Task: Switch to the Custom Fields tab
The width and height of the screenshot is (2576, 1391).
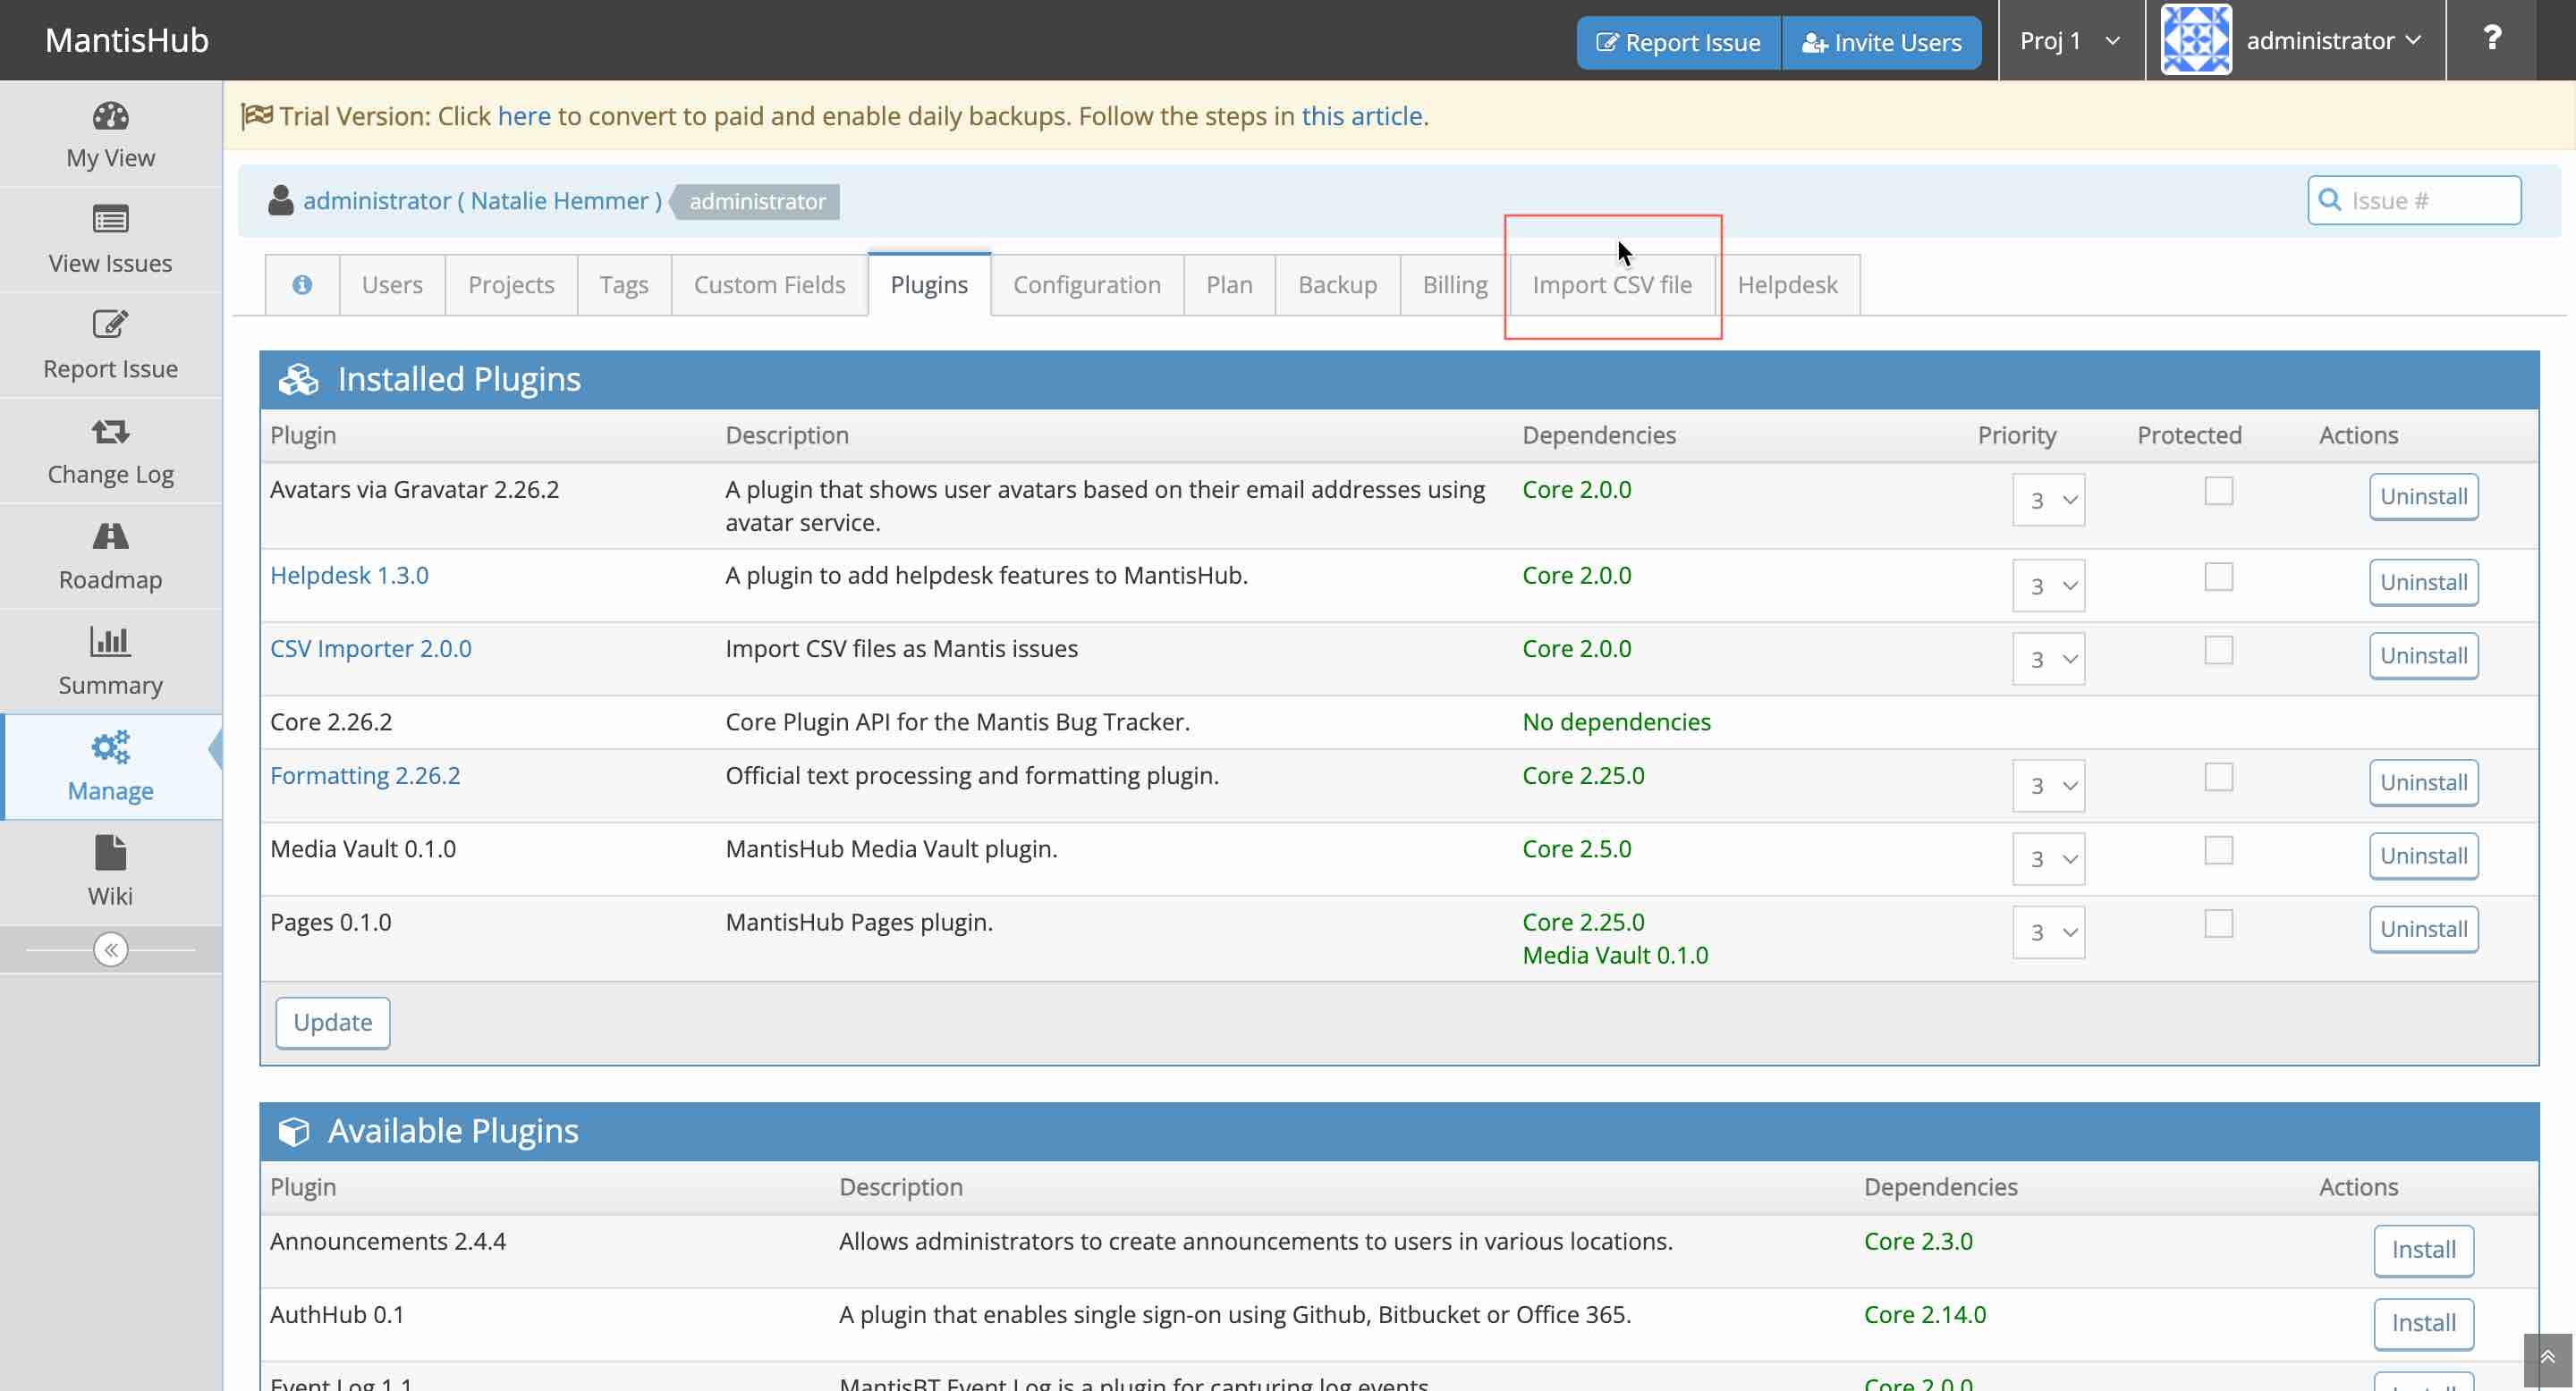Action: pyautogui.click(x=769, y=285)
